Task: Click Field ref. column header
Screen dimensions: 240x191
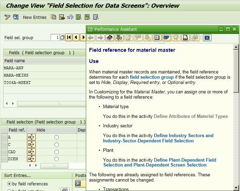Action: 17,130
